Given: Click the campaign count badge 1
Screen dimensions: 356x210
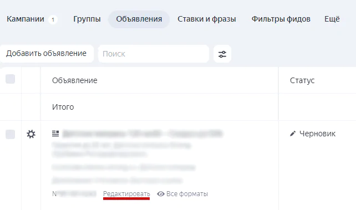Looking at the screenshot, I should coord(53,20).
